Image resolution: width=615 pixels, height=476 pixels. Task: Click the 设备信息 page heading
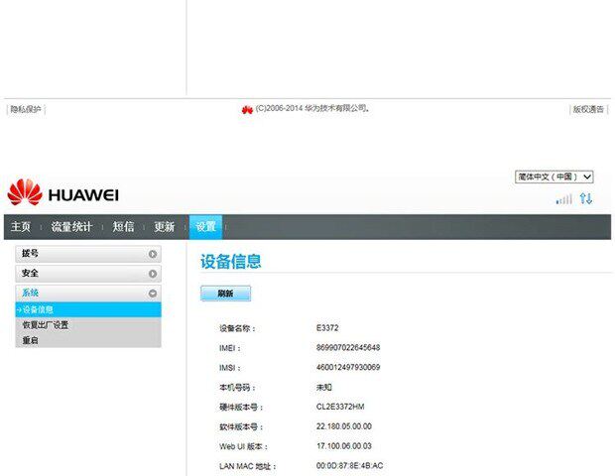230,262
